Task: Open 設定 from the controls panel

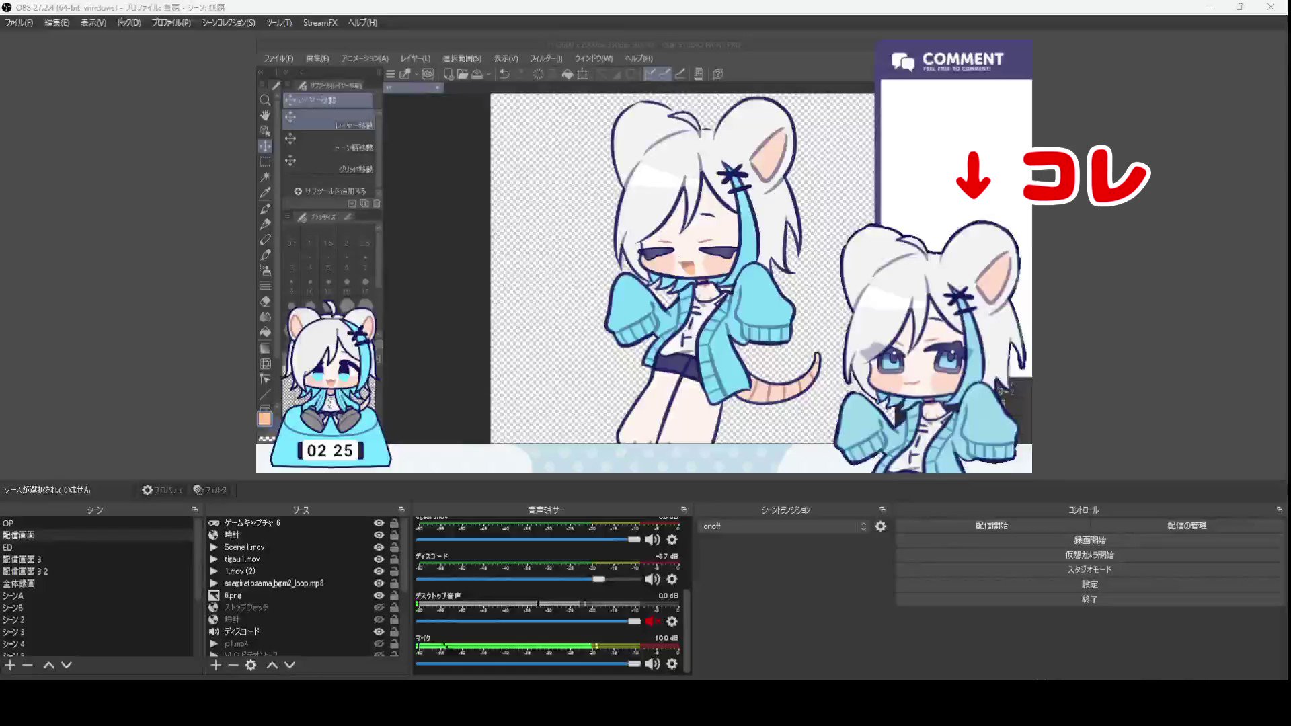Action: (x=1090, y=585)
